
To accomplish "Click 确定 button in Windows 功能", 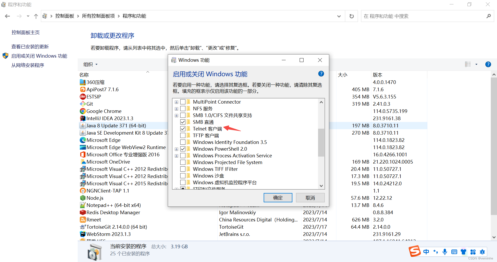I will 278,198.
